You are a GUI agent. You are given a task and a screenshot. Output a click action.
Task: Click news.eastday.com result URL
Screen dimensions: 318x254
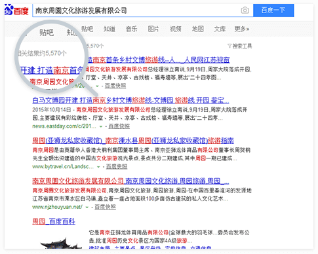coord(64,126)
